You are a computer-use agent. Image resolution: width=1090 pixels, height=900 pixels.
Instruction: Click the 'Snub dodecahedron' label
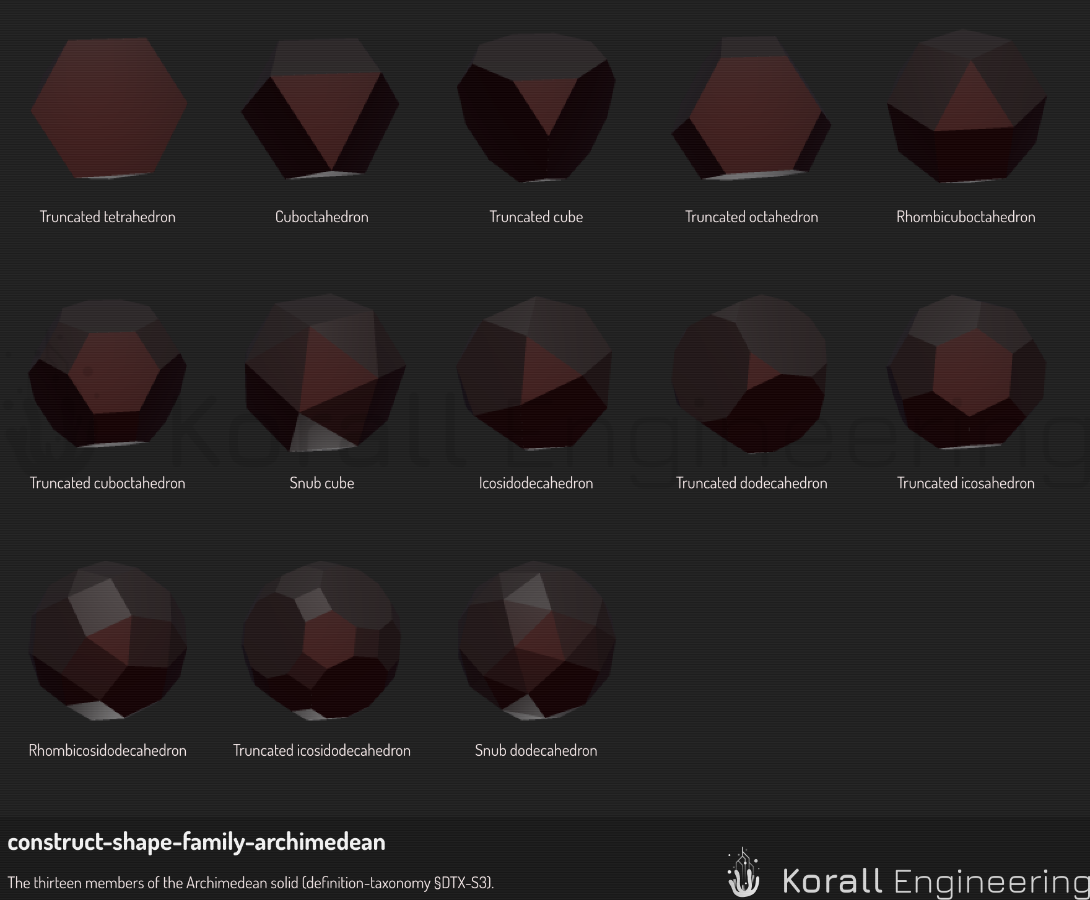pos(536,751)
